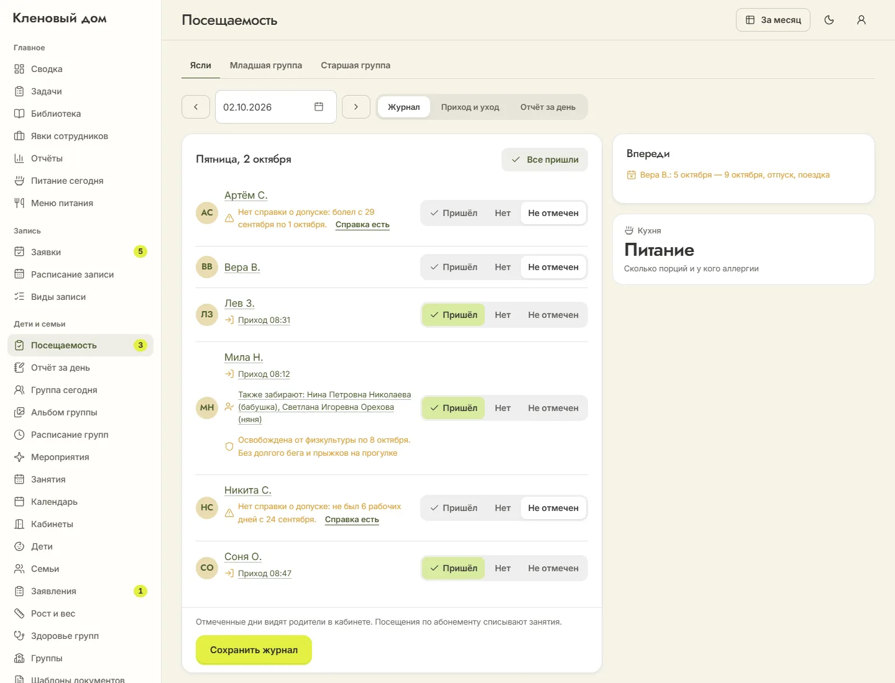
Task: Go to next day arrow
Action: coord(356,107)
